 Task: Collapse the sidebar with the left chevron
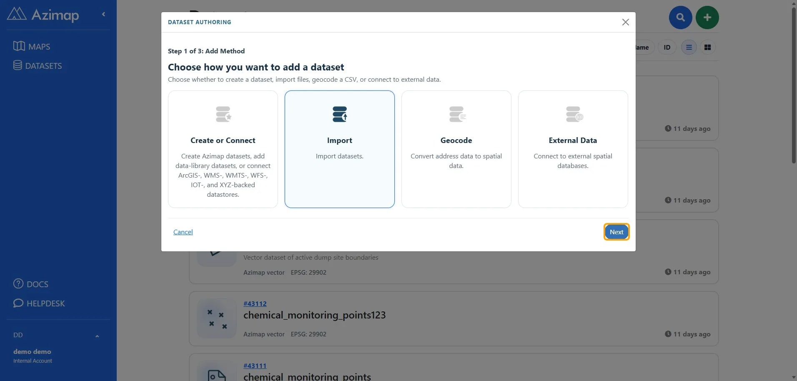coord(103,14)
